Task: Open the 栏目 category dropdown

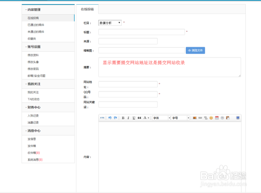Action: (x=110, y=23)
